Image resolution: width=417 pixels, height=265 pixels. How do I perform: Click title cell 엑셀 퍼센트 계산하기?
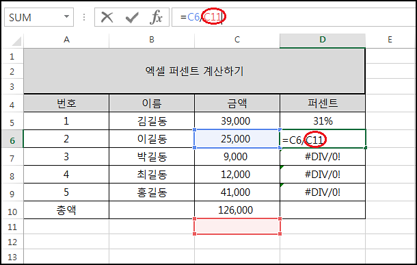point(194,71)
